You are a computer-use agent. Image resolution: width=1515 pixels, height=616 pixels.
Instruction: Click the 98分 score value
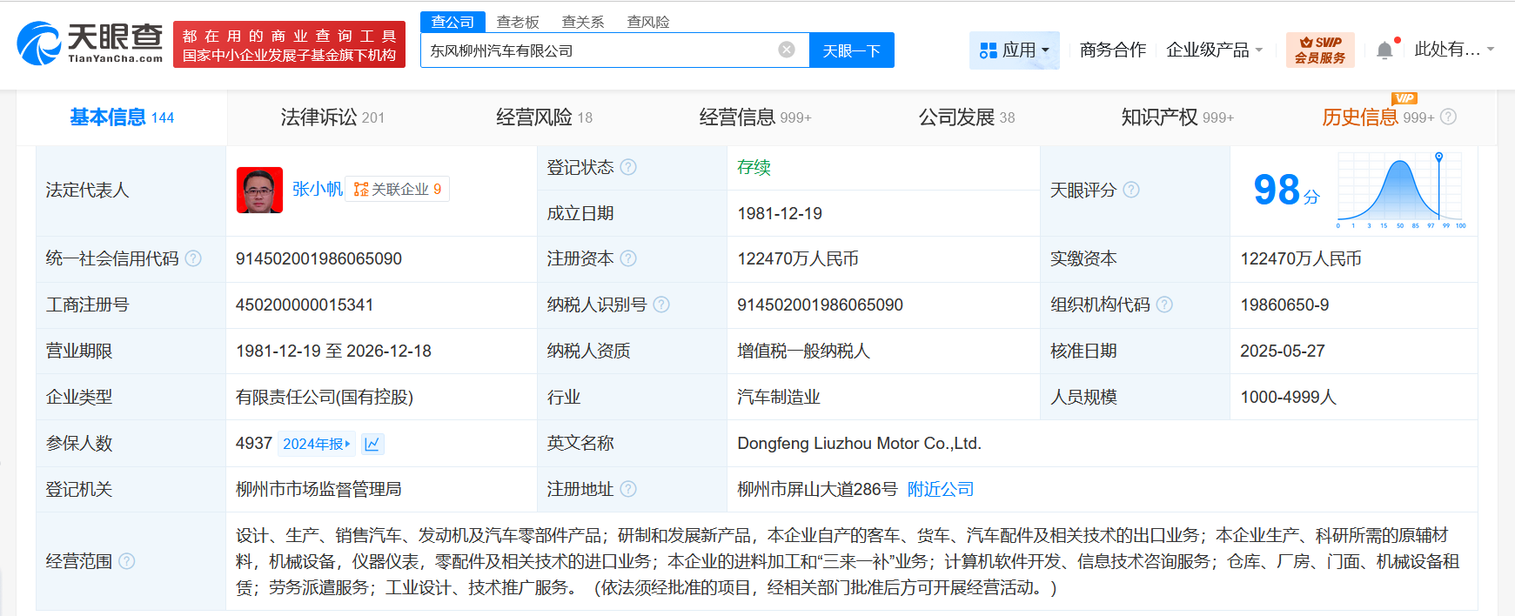click(x=1286, y=190)
